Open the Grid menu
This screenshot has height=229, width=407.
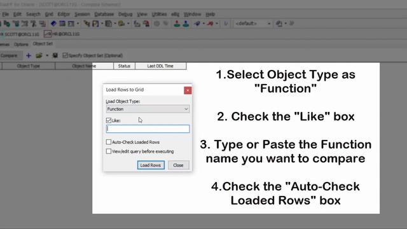[49, 14]
